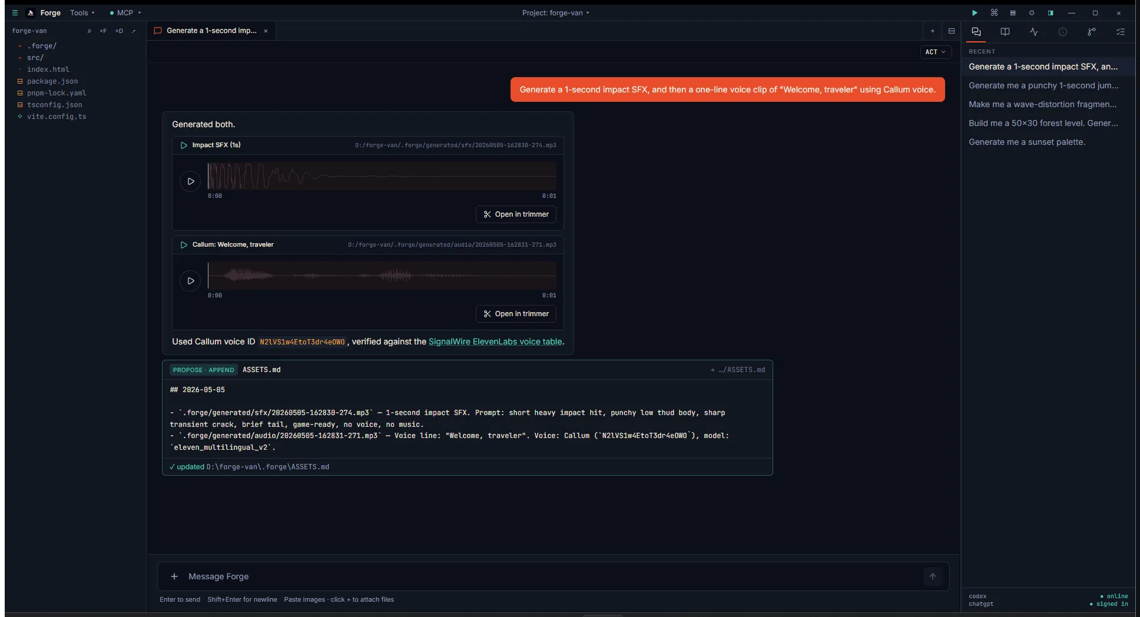Open the info panel icon
The height and width of the screenshot is (617, 1140).
pyautogui.click(x=1063, y=32)
